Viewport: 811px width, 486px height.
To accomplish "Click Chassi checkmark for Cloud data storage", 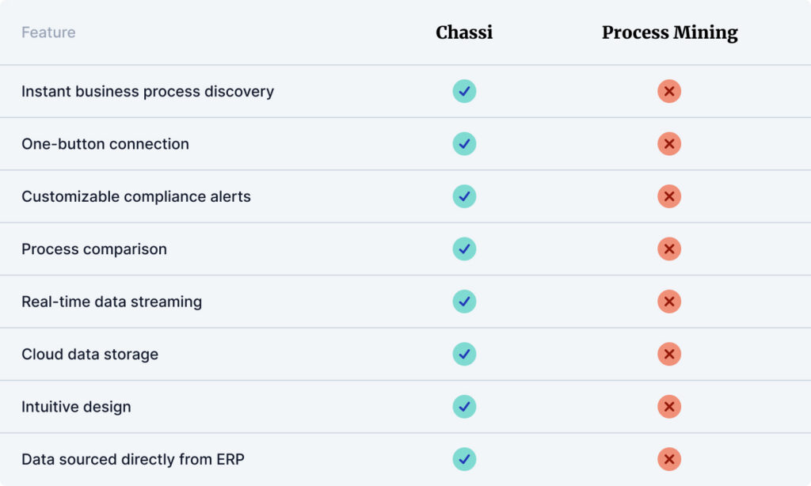I will pyautogui.click(x=464, y=354).
